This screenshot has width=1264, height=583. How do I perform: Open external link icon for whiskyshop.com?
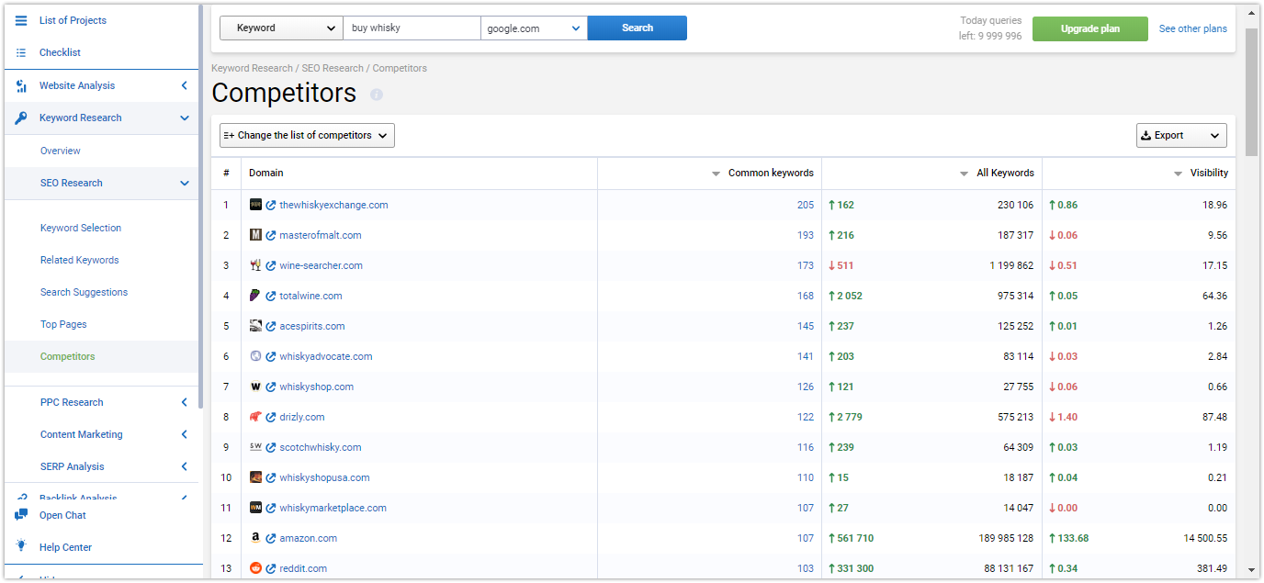(x=271, y=387)
